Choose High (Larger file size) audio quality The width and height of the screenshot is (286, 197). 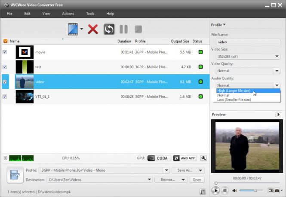(234, 91)
